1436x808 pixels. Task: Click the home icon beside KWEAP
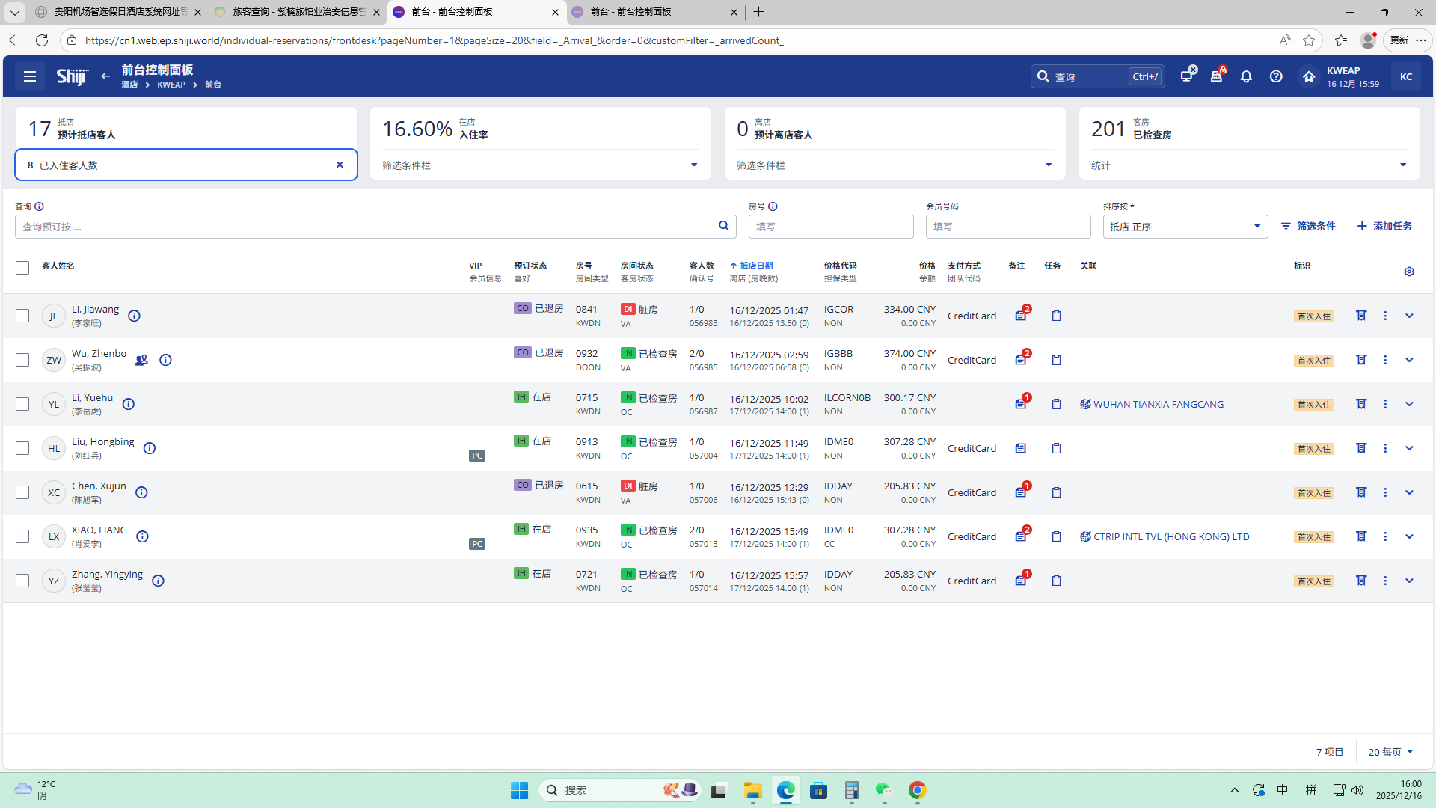coord(1309,76)
